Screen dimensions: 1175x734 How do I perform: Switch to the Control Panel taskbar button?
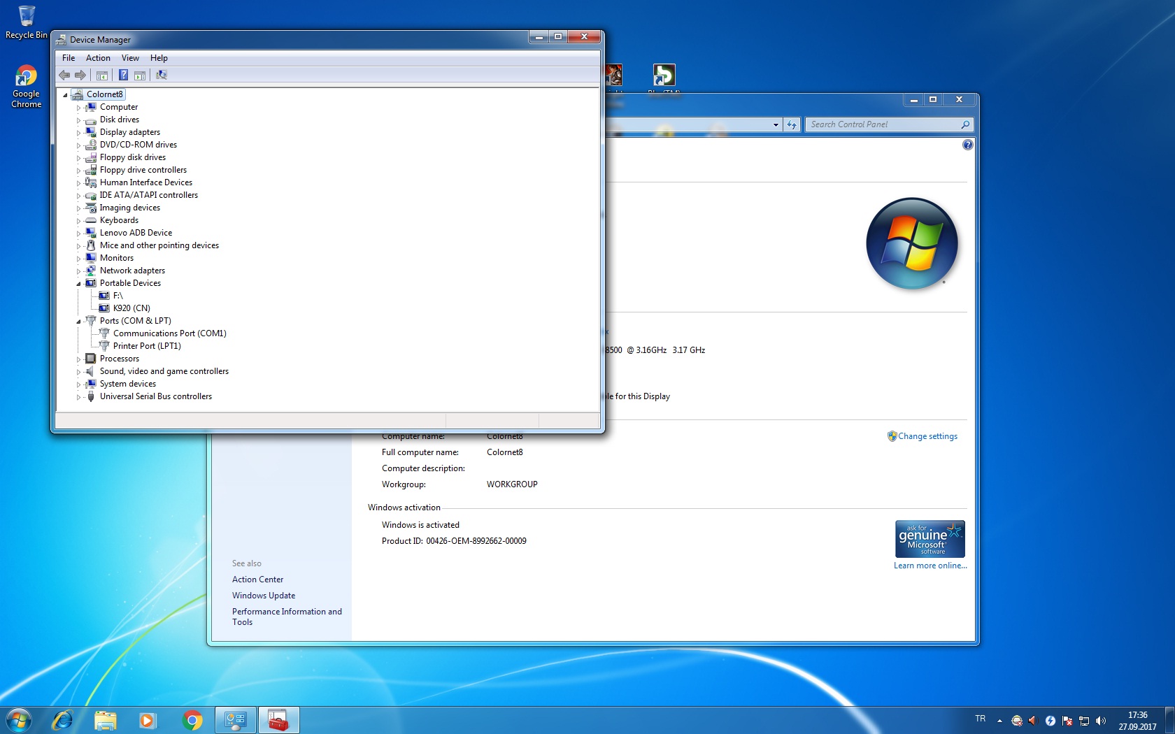(236, 720)
